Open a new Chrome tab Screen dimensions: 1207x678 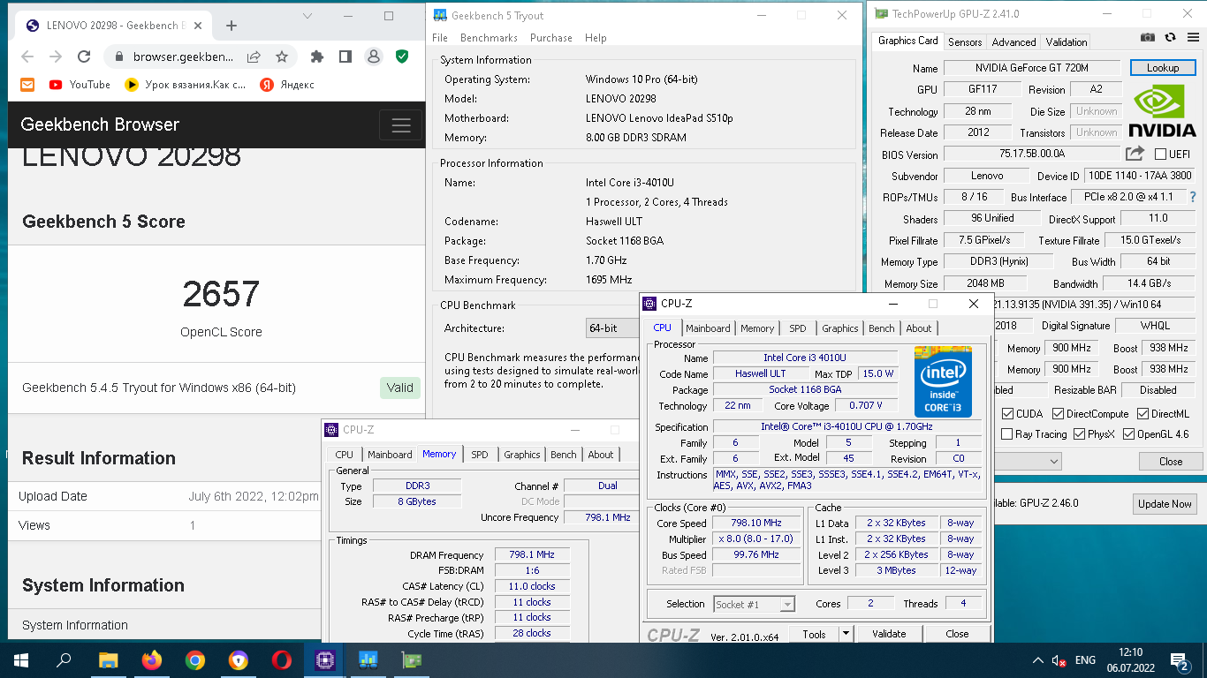232,26
